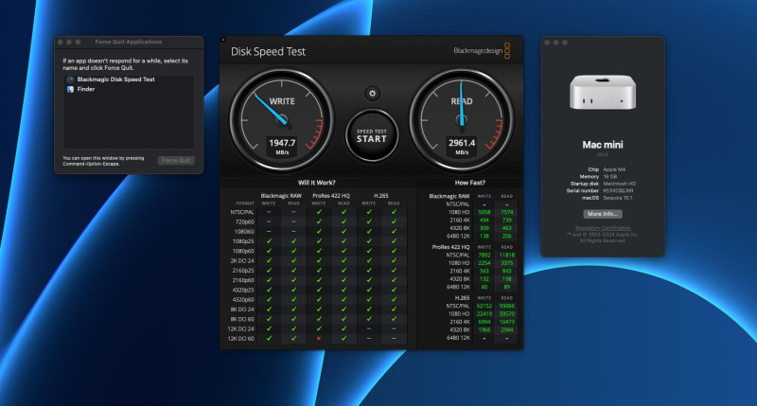Click the small close box on Disk Speed Test
The width and height of the screenshot is (757, 406).
click(223, 40)
